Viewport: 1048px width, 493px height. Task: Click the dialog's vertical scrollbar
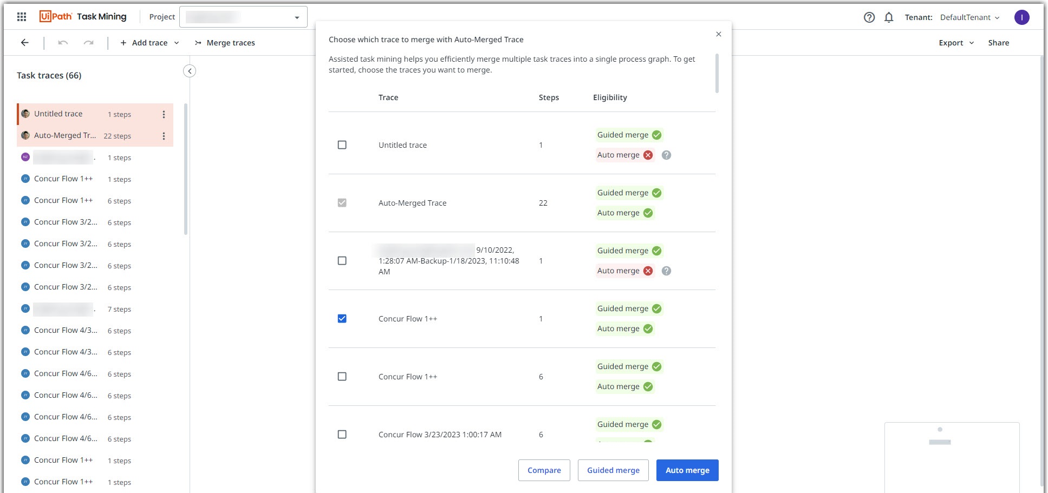click(x=717, y=73)
